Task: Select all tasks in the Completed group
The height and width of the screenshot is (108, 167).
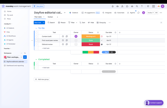Action: [x=36, y=64]
